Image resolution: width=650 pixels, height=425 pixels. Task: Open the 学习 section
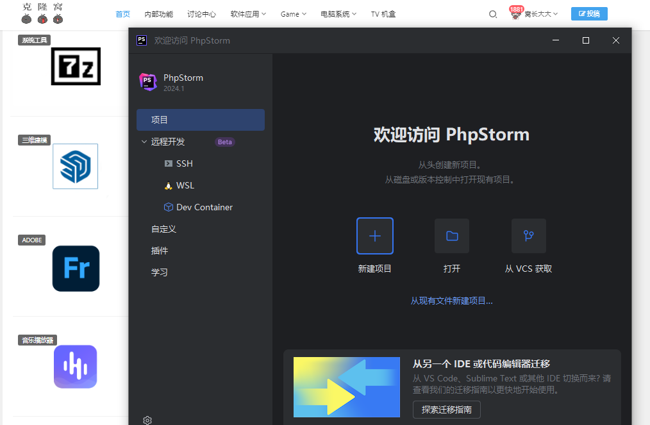pyautogui.click(x=160, y=272)
